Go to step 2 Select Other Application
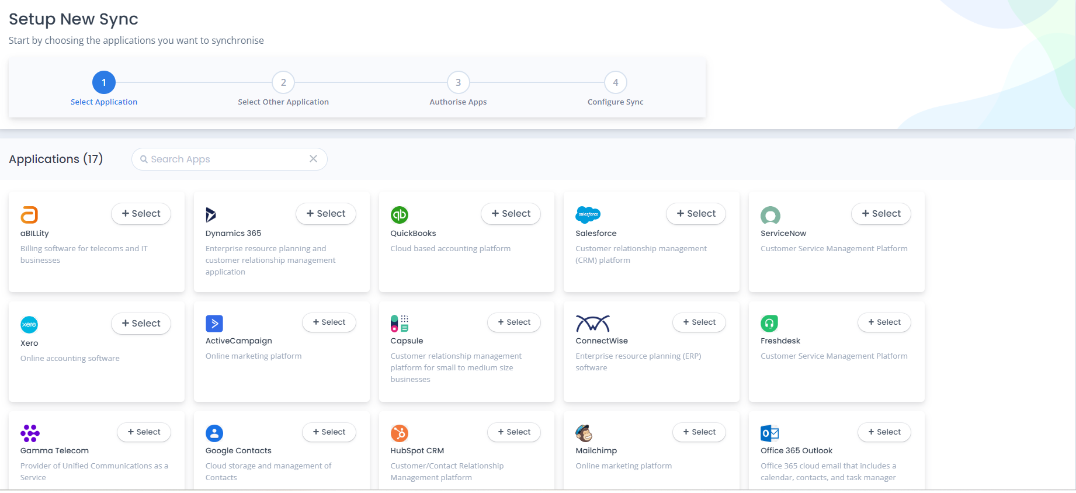The height and width of the screenshot is (493, 1076). (x=283, y=82)
